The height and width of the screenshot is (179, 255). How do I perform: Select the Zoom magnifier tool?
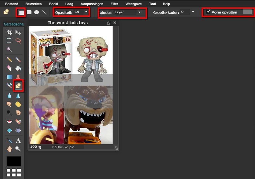tap(18, 149)
